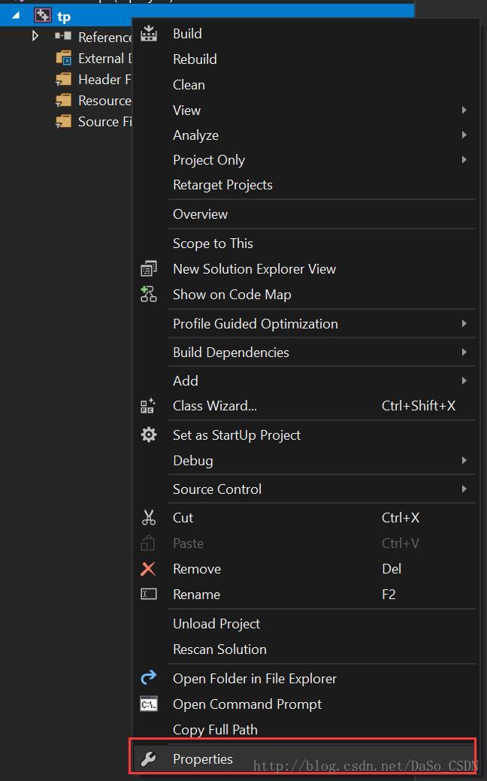487x781 pixels.
Task: Open the View submenu arrow
Action: pos(464,110)
